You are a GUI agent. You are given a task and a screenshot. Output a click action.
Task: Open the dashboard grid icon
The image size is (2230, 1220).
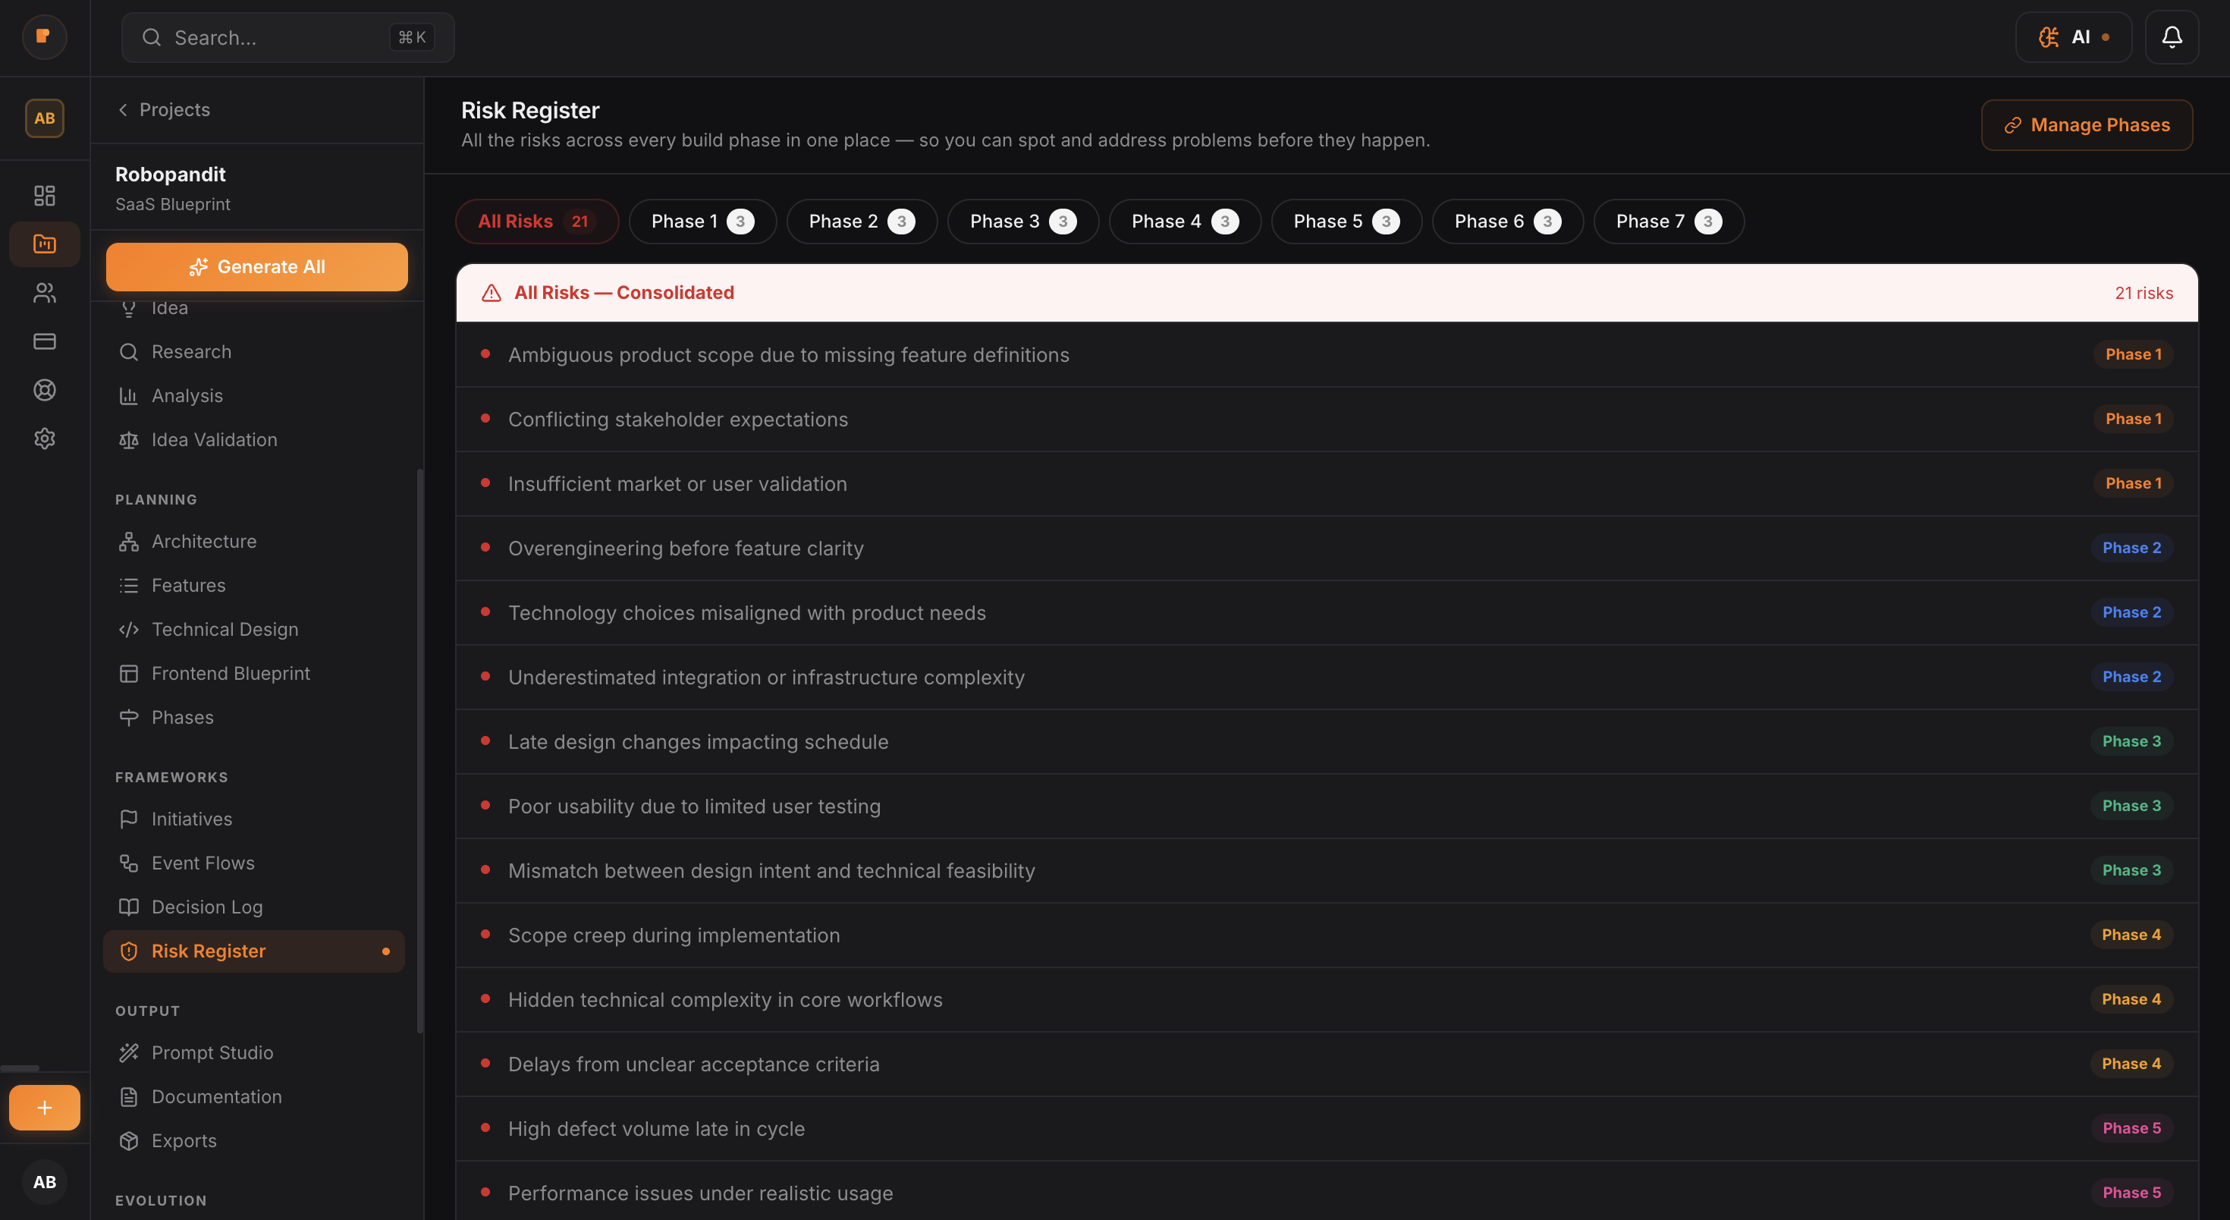(44, 195)
